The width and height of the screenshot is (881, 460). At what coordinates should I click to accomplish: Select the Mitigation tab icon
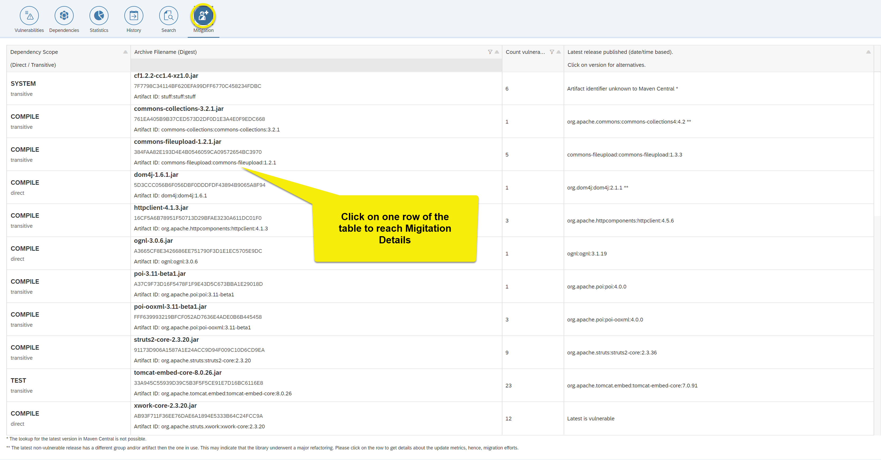click(x=203, y=16)
